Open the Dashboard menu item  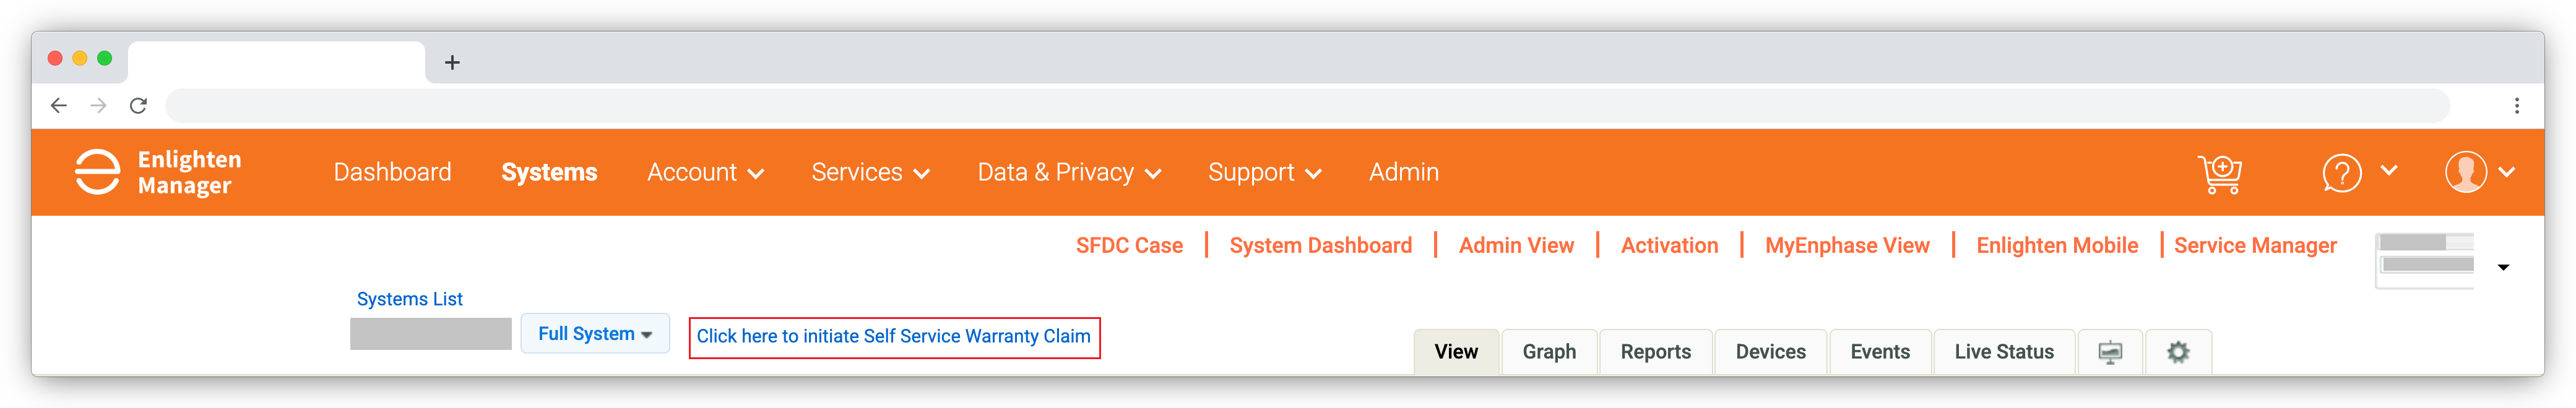[392, 173]
